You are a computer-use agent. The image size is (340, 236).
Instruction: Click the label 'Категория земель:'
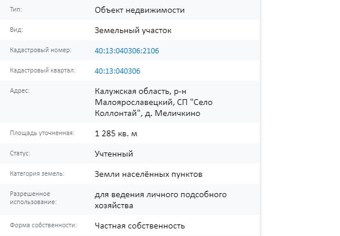pyautogui.click(x=37, y=173)
